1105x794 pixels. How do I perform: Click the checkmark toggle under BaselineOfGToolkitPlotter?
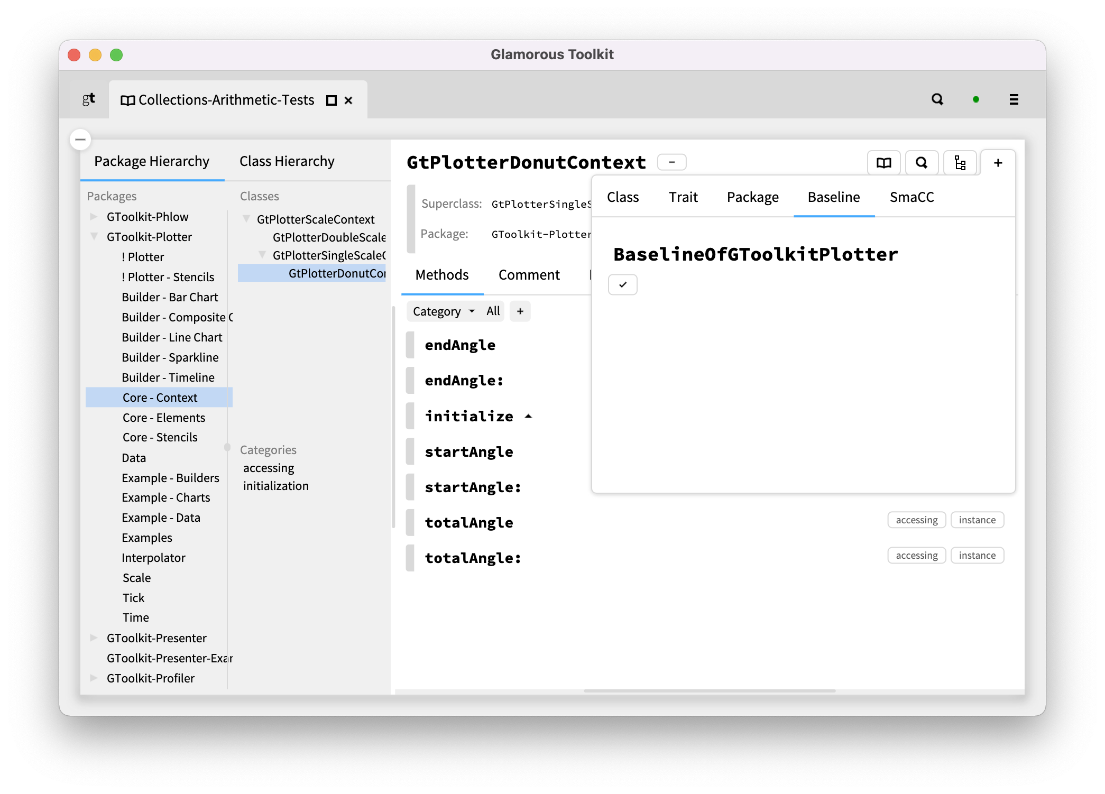[x=623, y=284]
